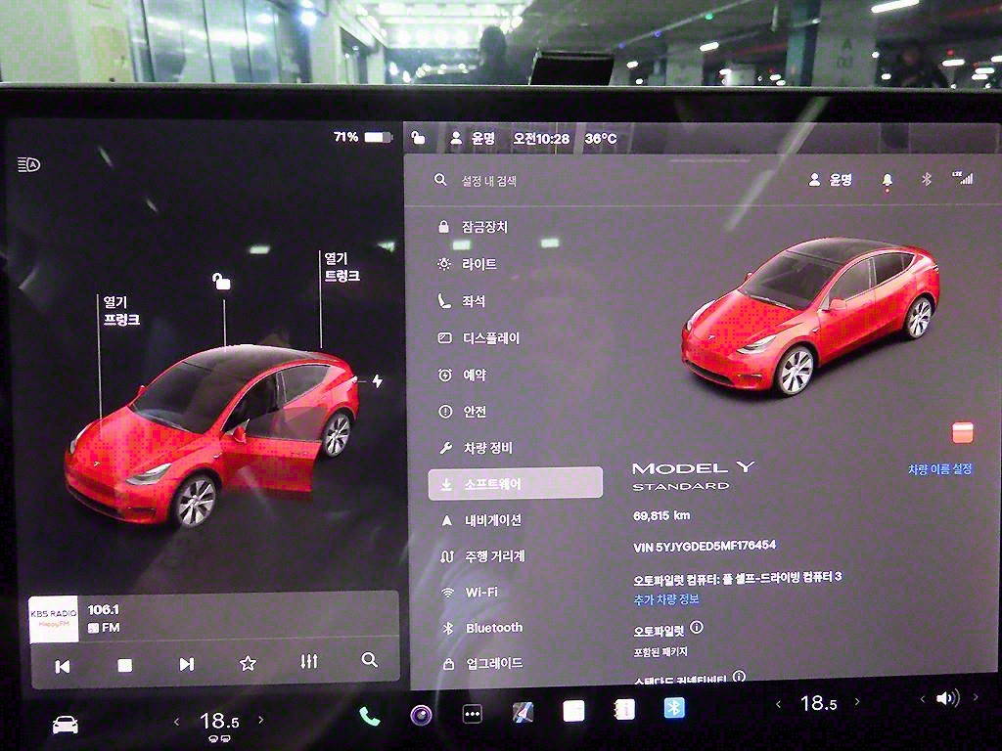
Task: Open the audio equalizer settings icon
Action: (x=309, y=662)
